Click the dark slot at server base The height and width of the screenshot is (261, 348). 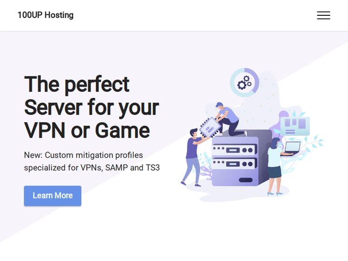point(245,180)
